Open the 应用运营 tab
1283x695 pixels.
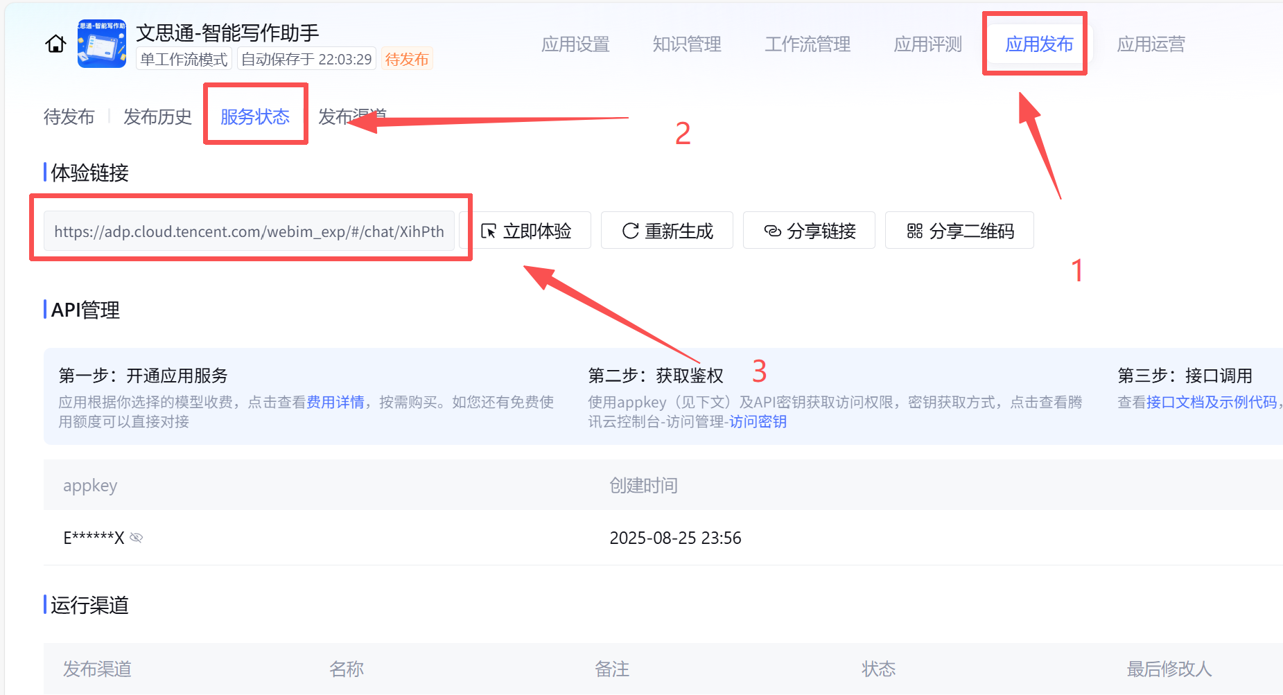1151,44
